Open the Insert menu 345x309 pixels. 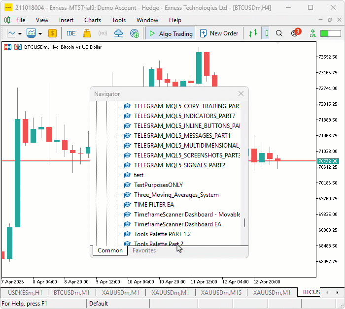[x=66, y=20]
